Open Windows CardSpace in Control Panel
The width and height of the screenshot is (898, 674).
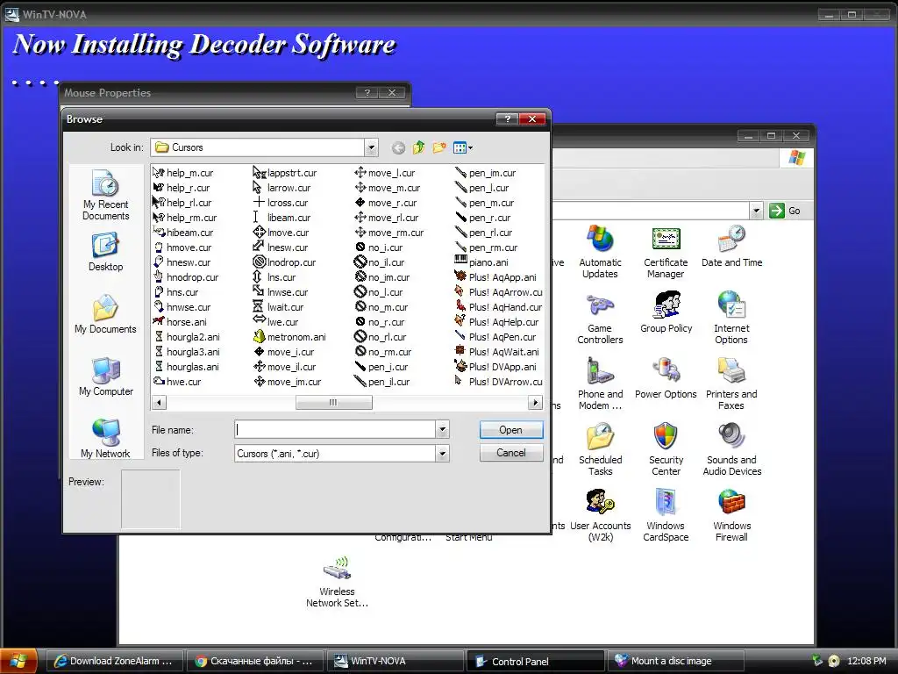pyautogui.click(x=666, y=516)
